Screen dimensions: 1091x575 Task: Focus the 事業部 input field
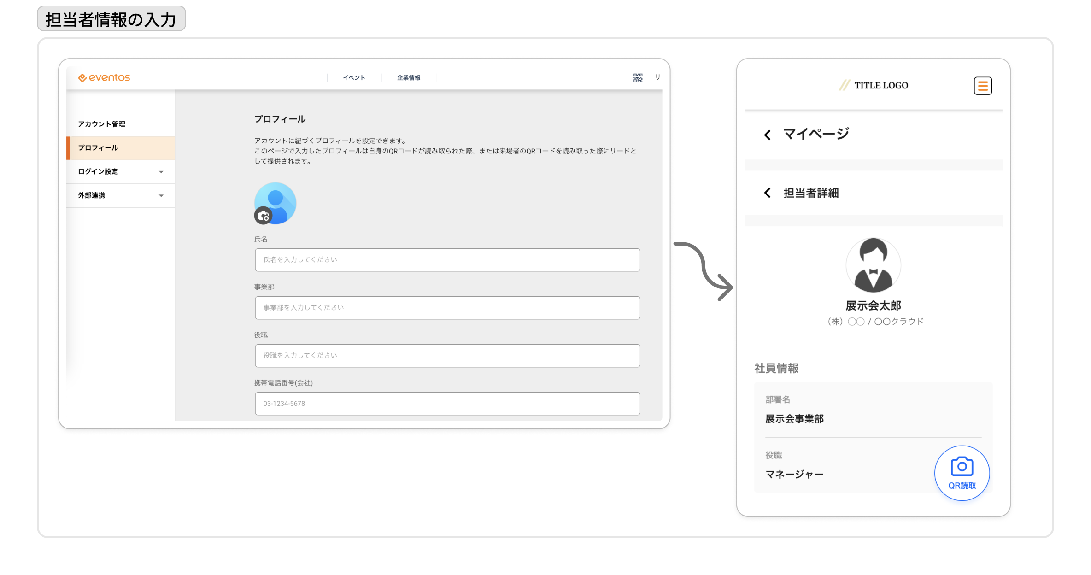pyautogui.click(x=447, y=308)
